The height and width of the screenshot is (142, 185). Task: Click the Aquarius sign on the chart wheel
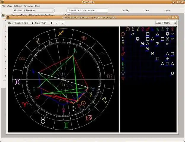click(22, 59)
